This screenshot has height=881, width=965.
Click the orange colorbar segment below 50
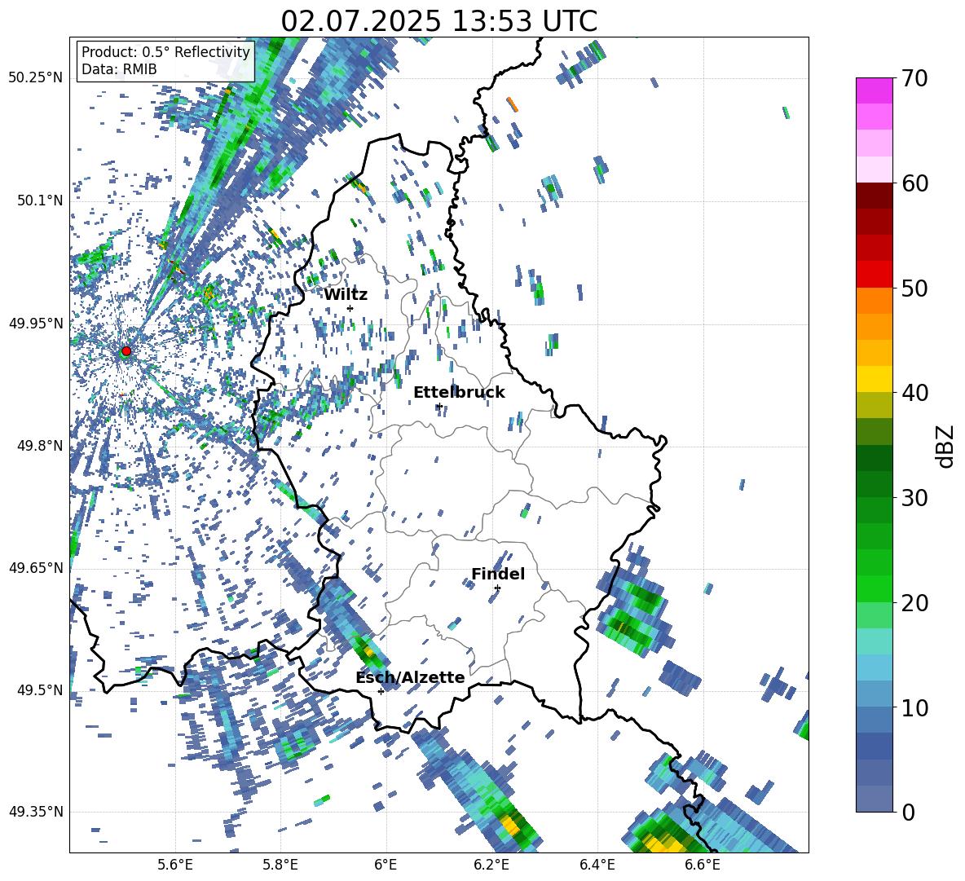pos(874,301)
